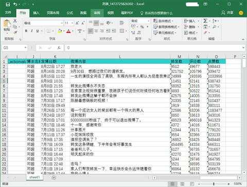This screenshot has height=187, width=247.
Task: Collapse the ribbon with the chevron
Action: click(243, 40)
